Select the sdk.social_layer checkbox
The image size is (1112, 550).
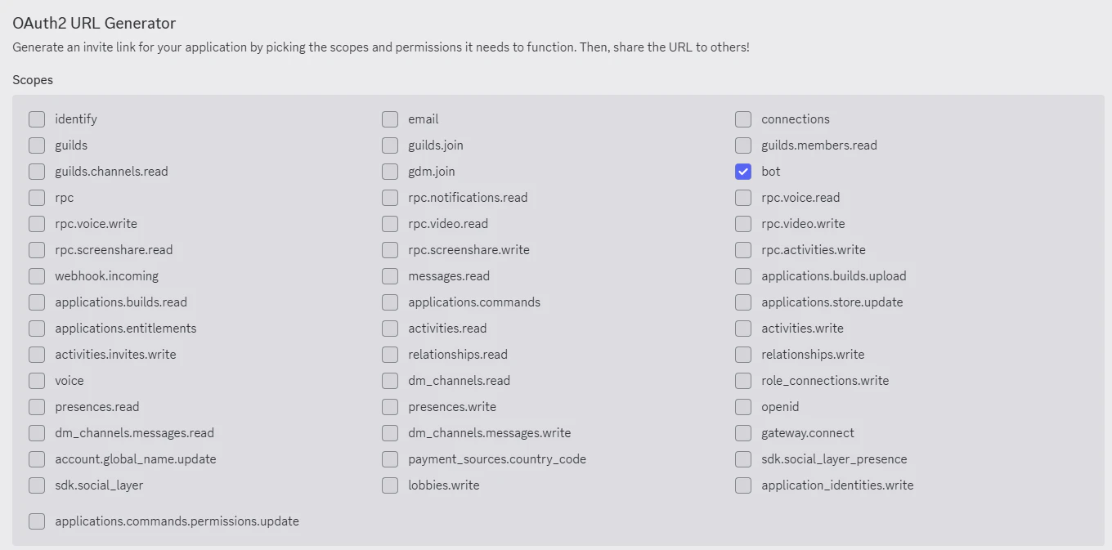37,485
